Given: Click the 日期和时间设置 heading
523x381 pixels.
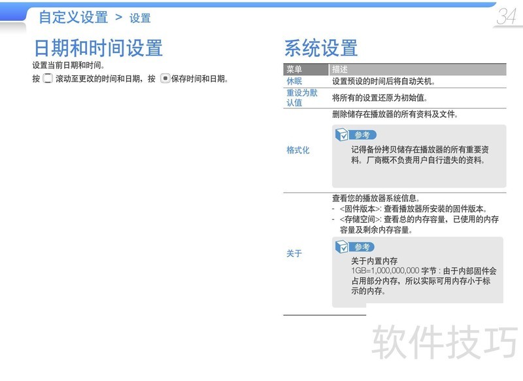Looking at the screenshot, I should click(x=98, y=48).
